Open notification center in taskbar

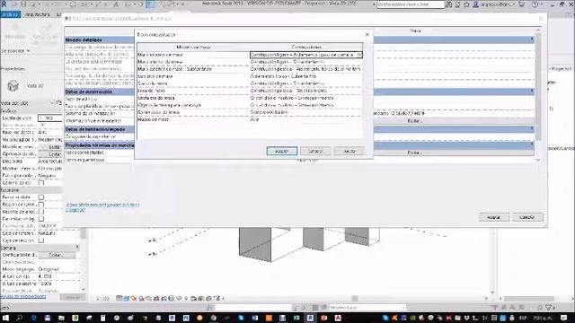click(563, 318)
